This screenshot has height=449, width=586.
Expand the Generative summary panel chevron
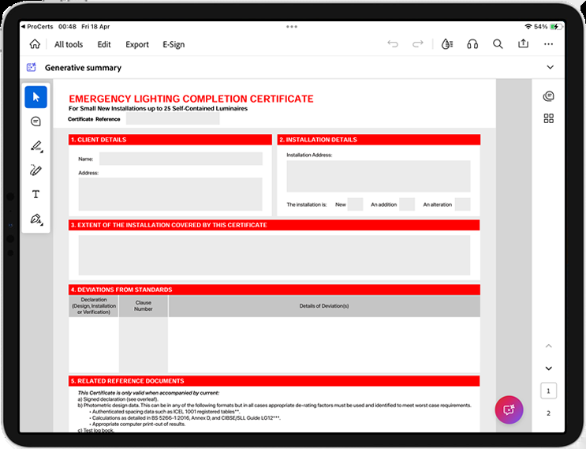pyautogui.click(x=550, y=68)
